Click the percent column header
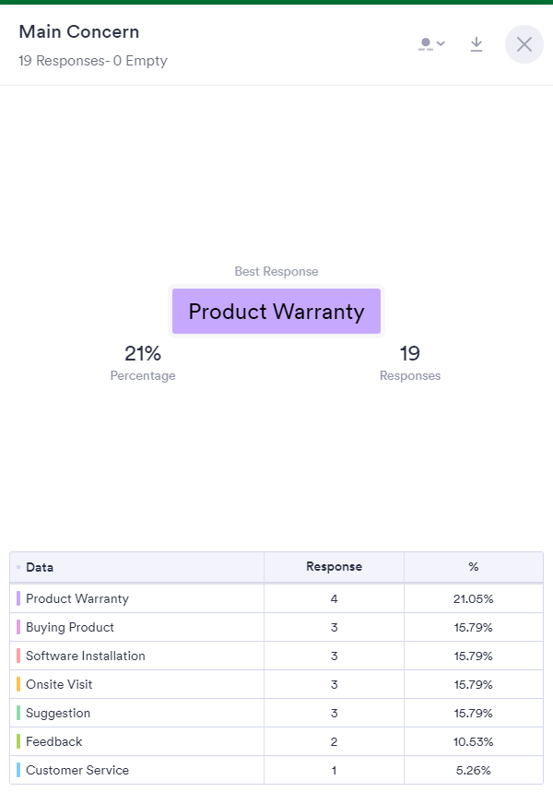Viewport: 553px width, 792px height. pos(474,567)
